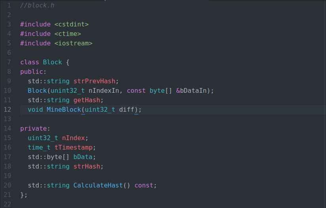Click the strHash member variable
The image size is (326, 208).
click(87, 166)
